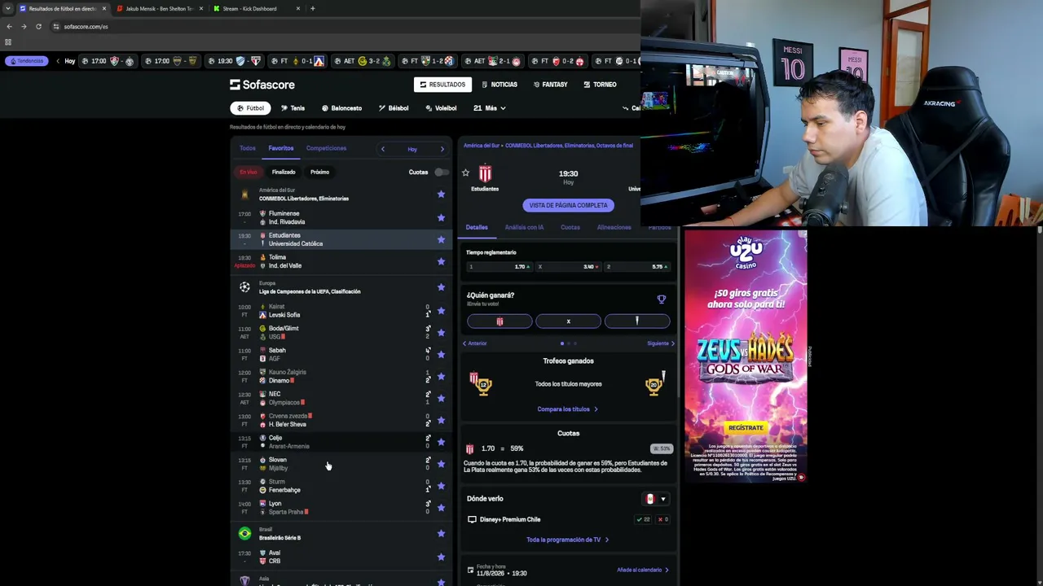
Task: Go to the next day in date picker
Action: pyautogui.click(x=442, y=149)
